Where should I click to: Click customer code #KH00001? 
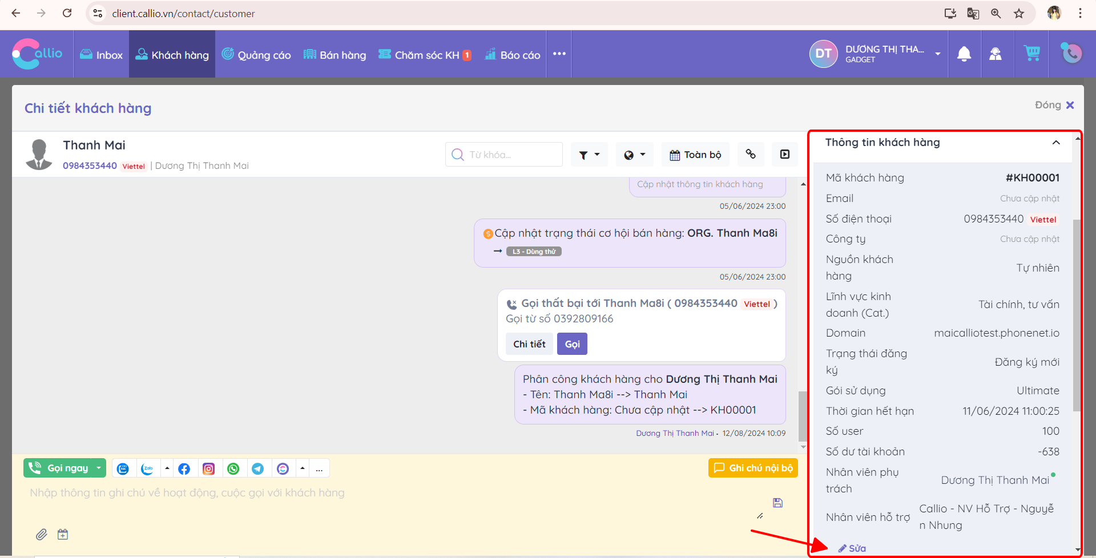[1032, 178]
